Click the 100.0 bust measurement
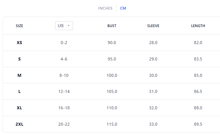The height and width of the screenshot is (134, 220). click(x=112, y=75)
